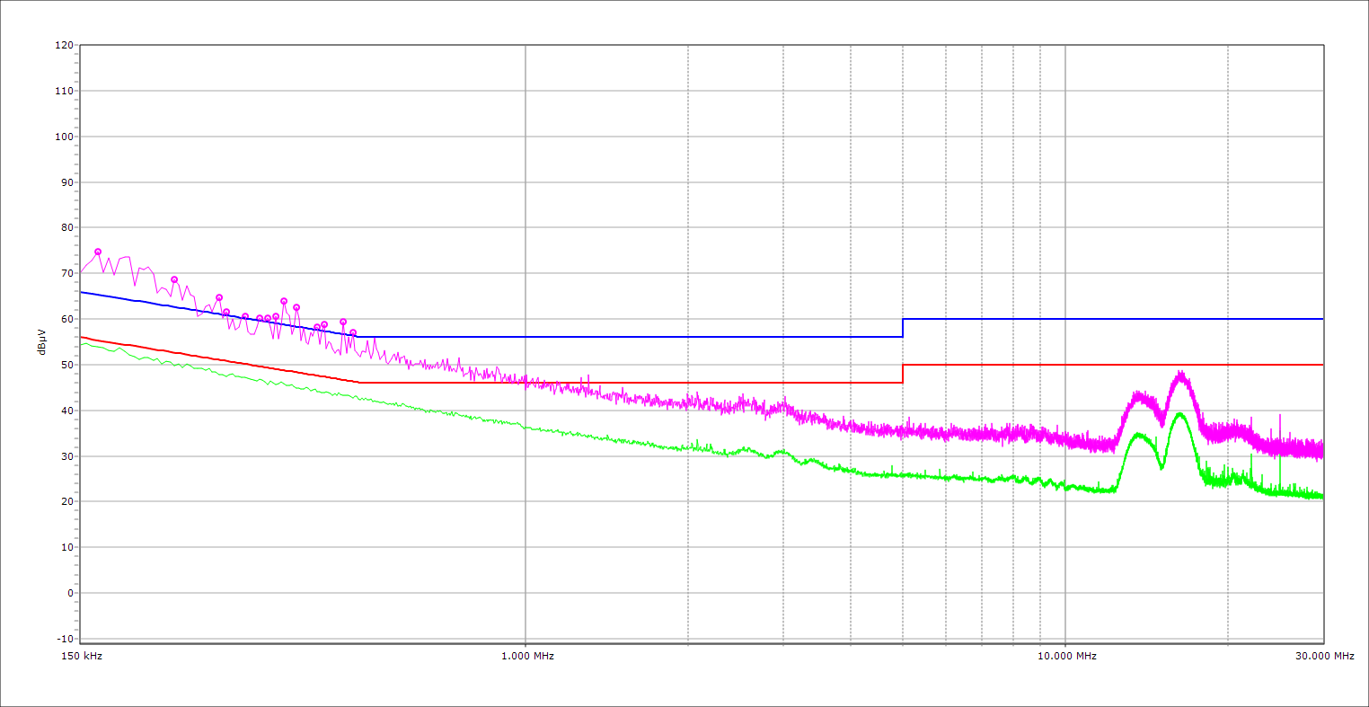This screenshot has height=707, width=1369.
Task: Select the magenta trace's tallest hump above 10 MHz
Action: [1180, 374]
